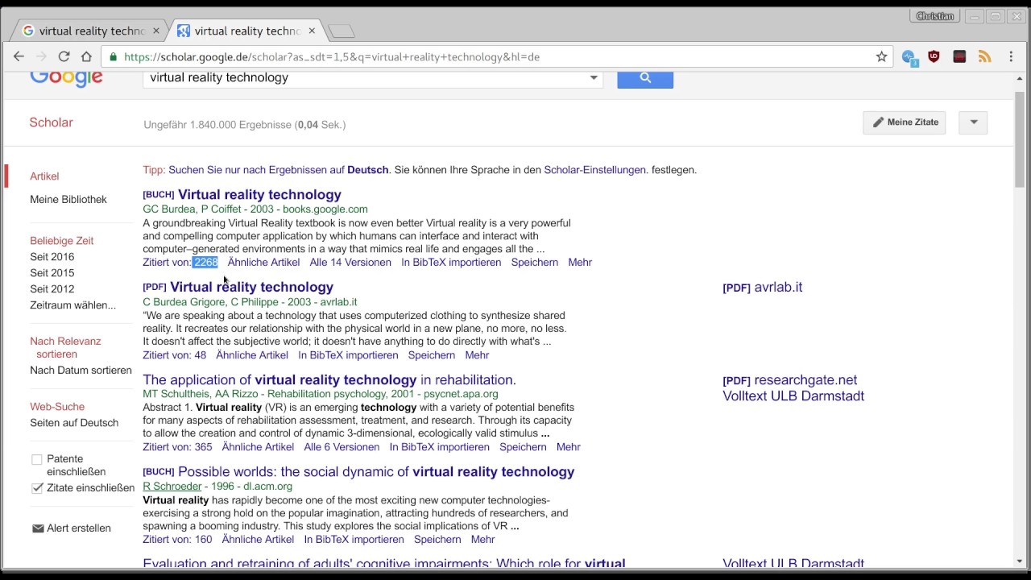This screenshot has height=580, width=1031.
Task: Click the Google logo
Action: tap(67, 79)
